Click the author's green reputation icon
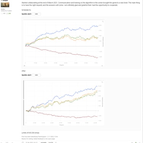143x143 pixels. pyautogui.click(x=7, y=13)
